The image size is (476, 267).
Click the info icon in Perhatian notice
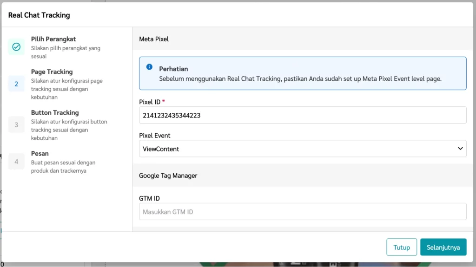pyautogui.click(x=149, y=67)
